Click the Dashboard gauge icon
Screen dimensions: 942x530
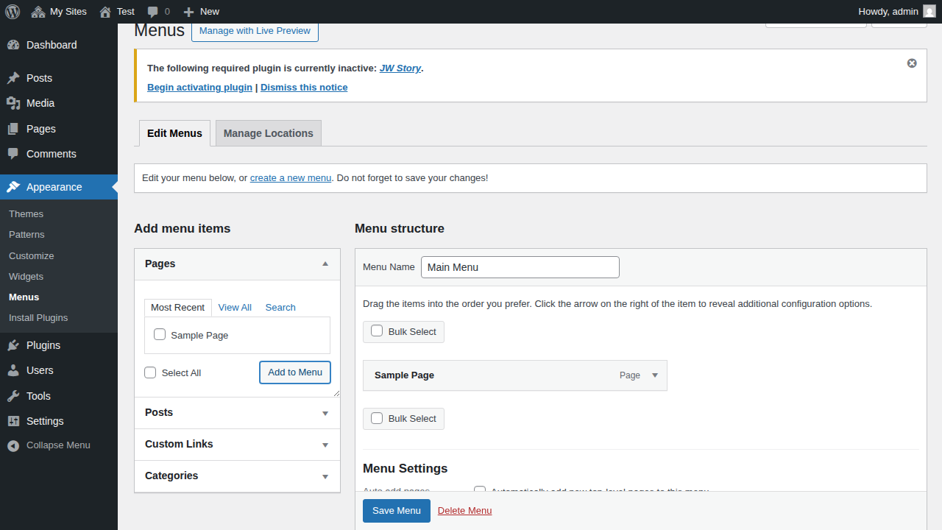pos(13,45)
